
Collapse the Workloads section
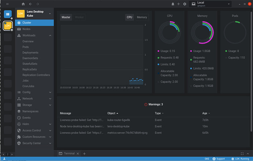(x=50, y=35)
